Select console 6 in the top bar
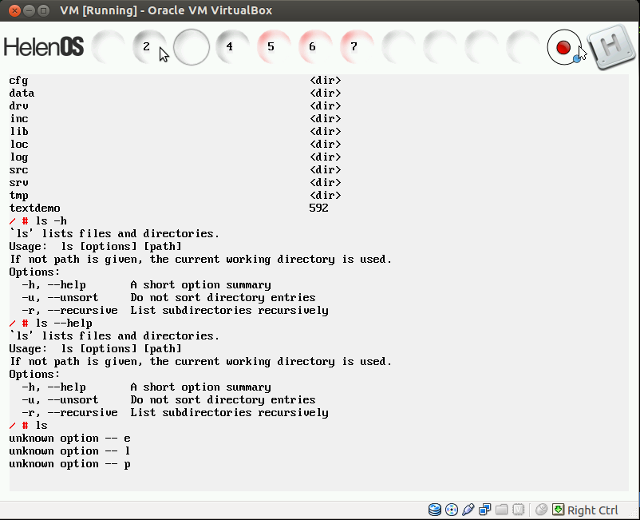The image size is (640, 520). 314,47
